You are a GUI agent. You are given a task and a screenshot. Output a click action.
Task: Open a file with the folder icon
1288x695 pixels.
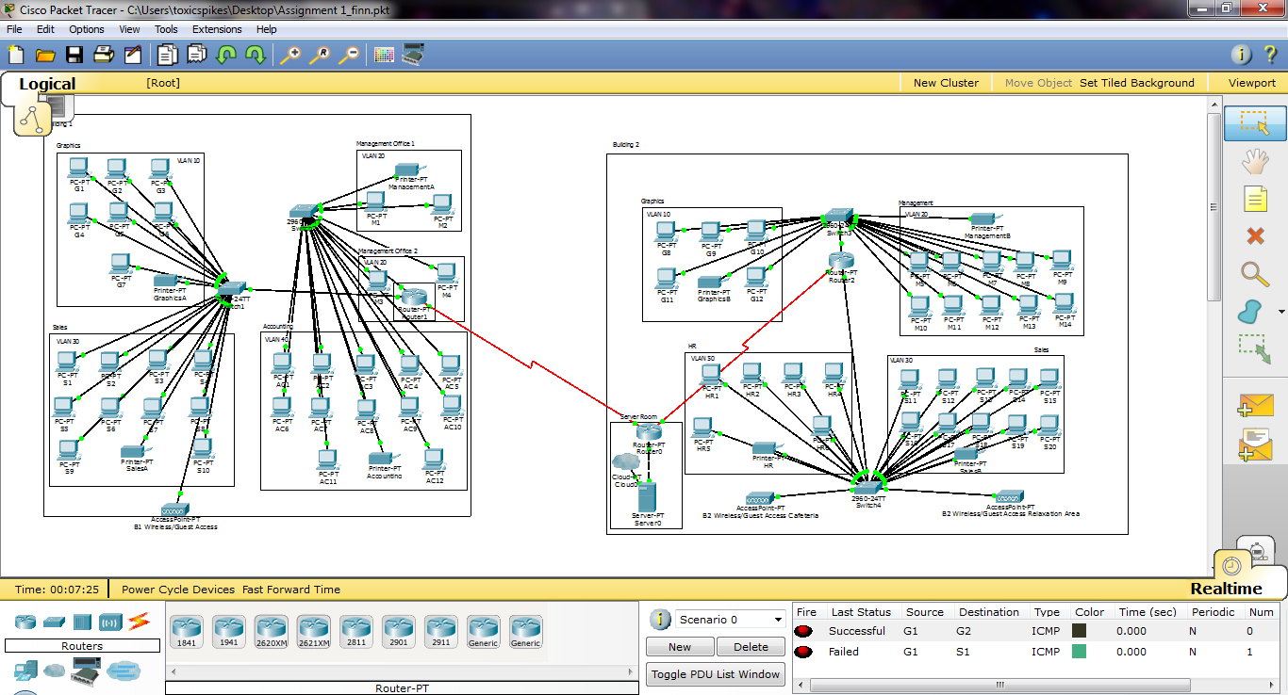tap(44, 55)
